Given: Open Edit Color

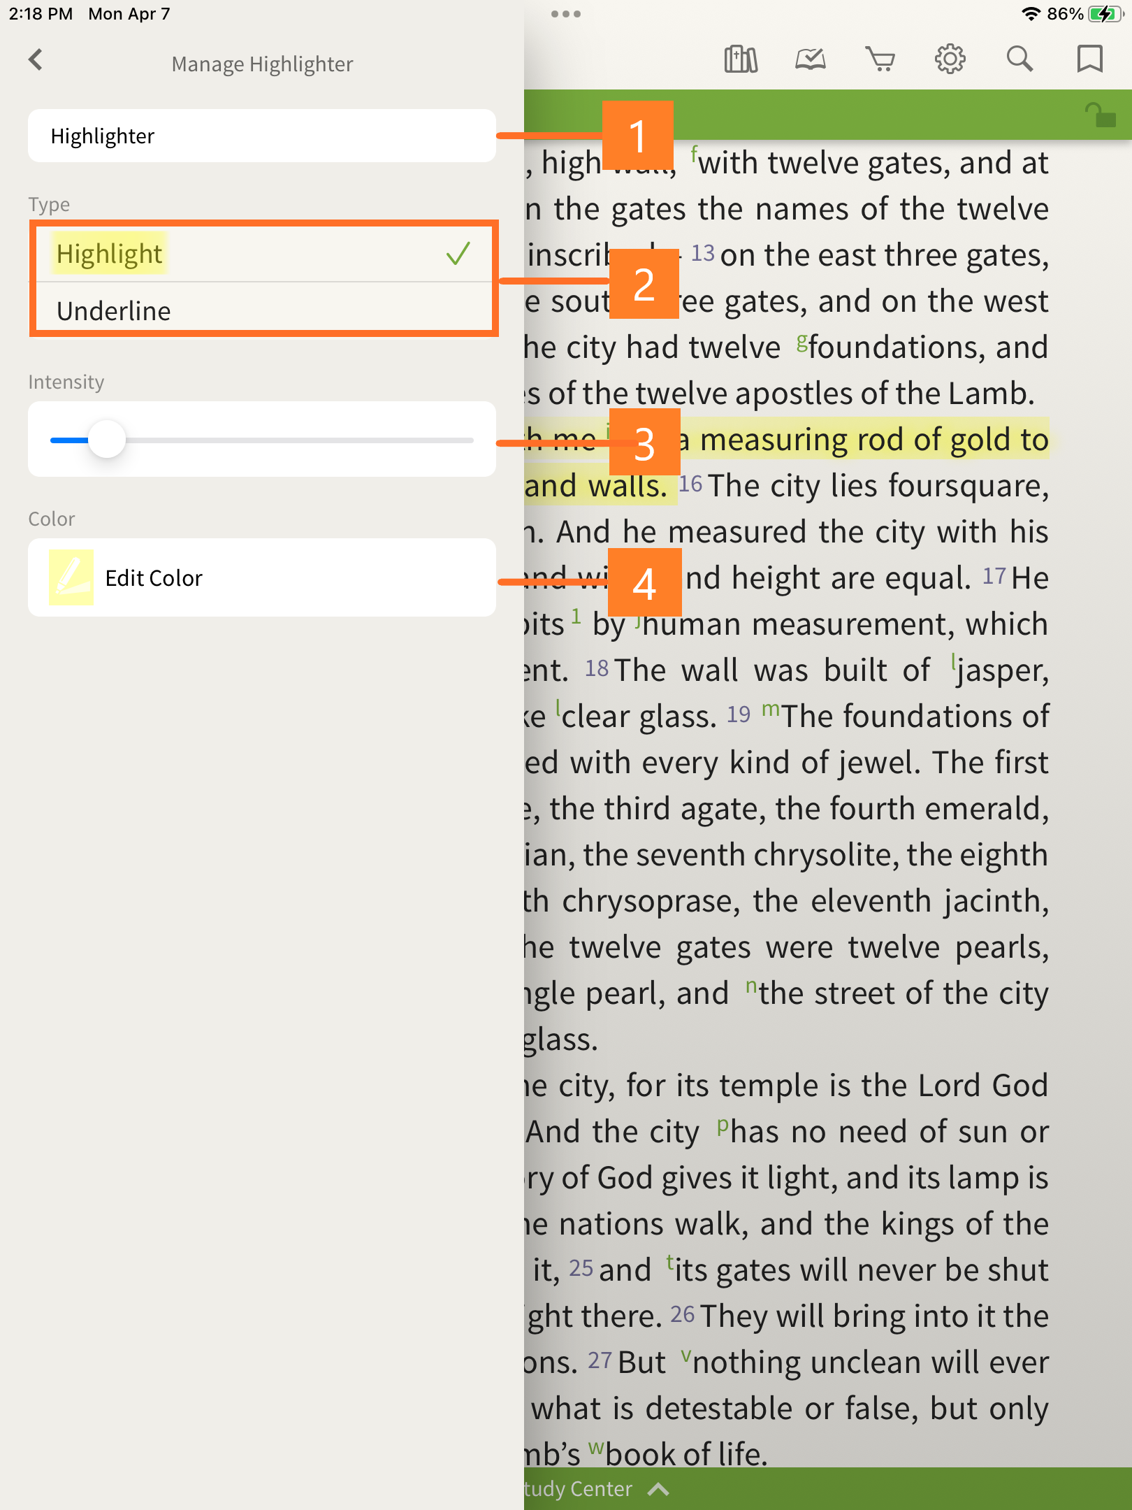Looking at the screenshot, I should [262, 577].
